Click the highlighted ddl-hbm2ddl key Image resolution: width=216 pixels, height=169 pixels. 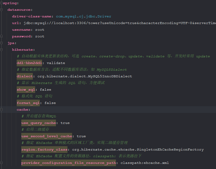point(29,63)
